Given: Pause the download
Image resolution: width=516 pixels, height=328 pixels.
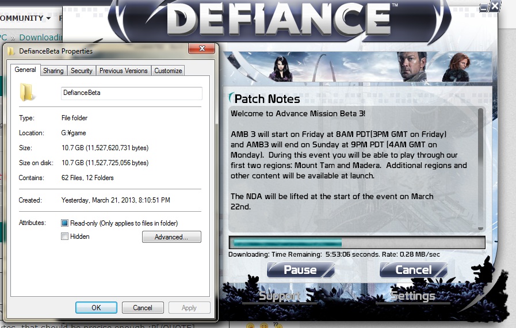Looking at the screenshot, I should (300, 270).
